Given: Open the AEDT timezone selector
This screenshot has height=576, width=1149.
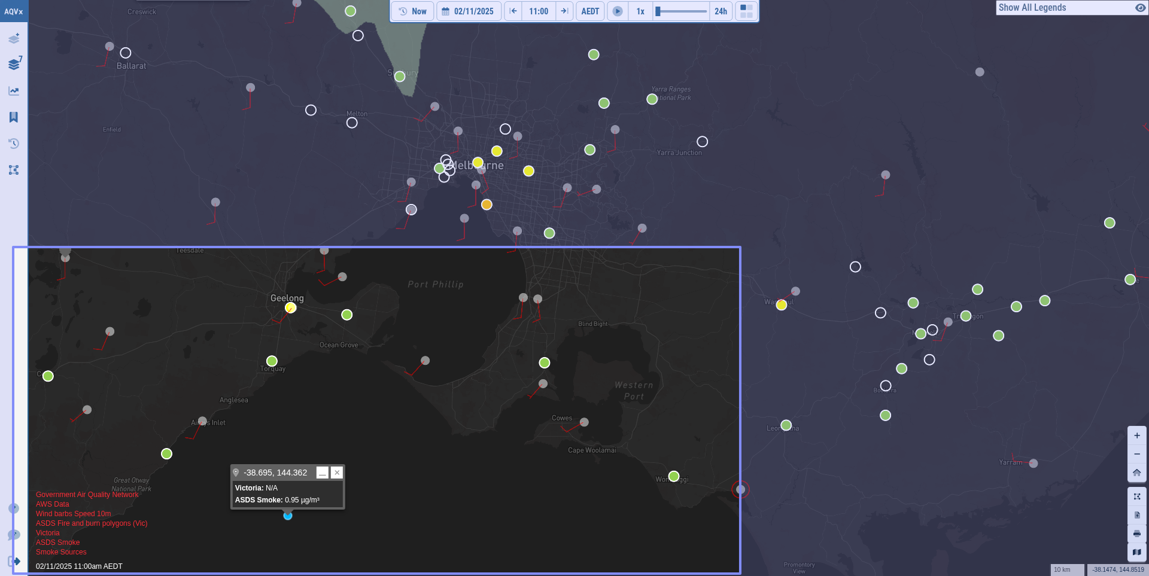Looking at the screenshot, I should (590, 11).
